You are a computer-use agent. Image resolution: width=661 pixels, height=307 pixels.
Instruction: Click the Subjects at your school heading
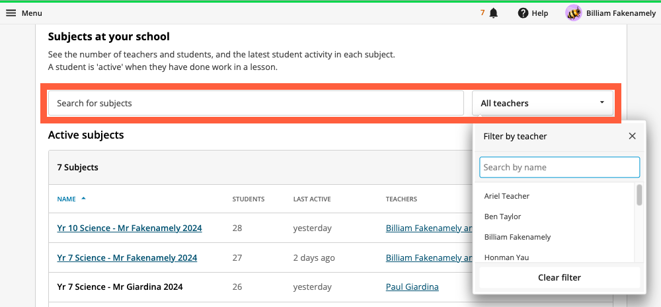pos(109,36)
